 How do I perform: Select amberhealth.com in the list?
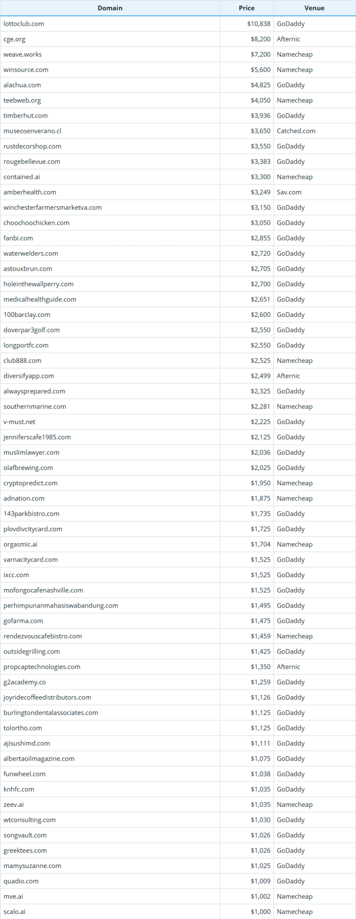[x=30, y=192]
